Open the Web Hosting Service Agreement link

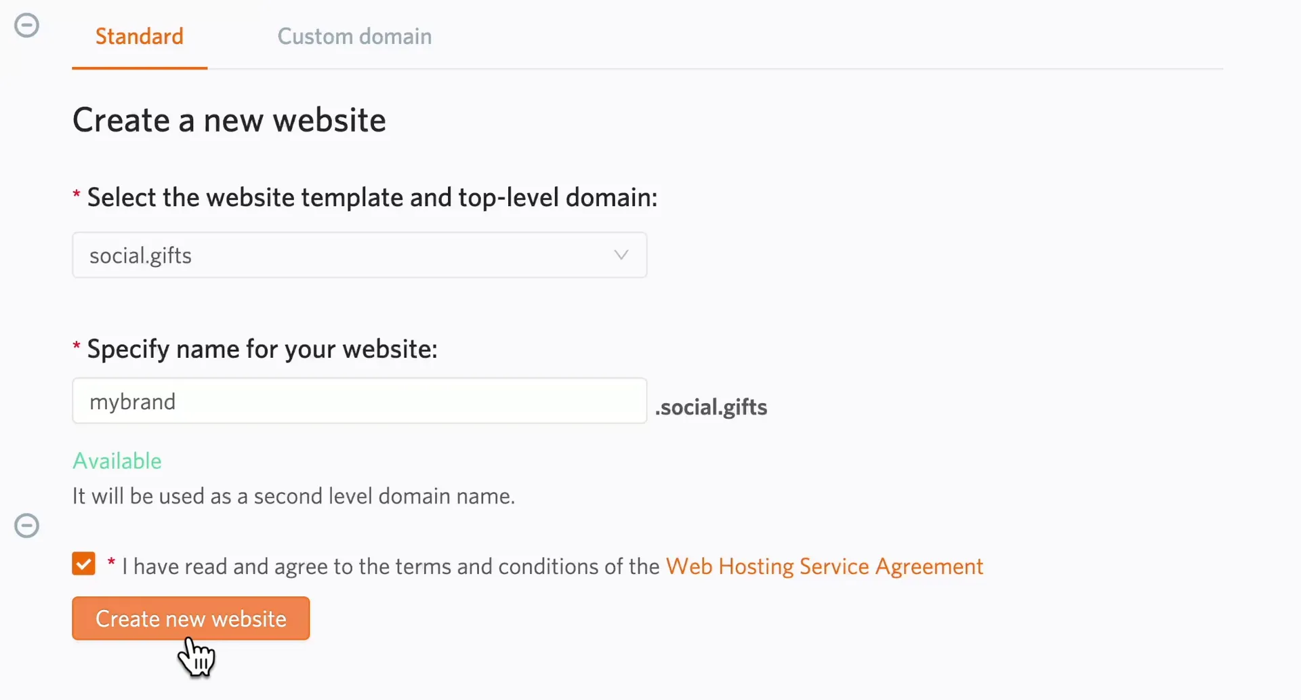point(824,567)
